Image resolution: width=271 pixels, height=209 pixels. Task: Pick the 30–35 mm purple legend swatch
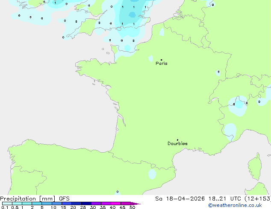(x=96, y=203)
